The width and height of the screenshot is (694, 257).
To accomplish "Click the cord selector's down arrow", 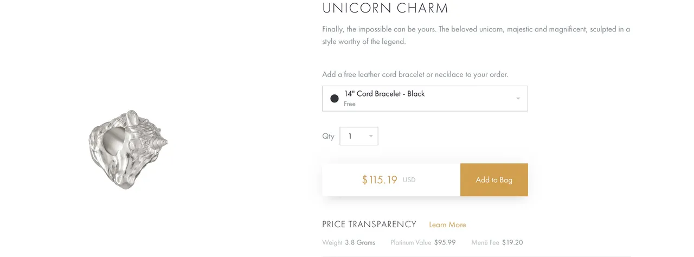I will pos(518,99).
